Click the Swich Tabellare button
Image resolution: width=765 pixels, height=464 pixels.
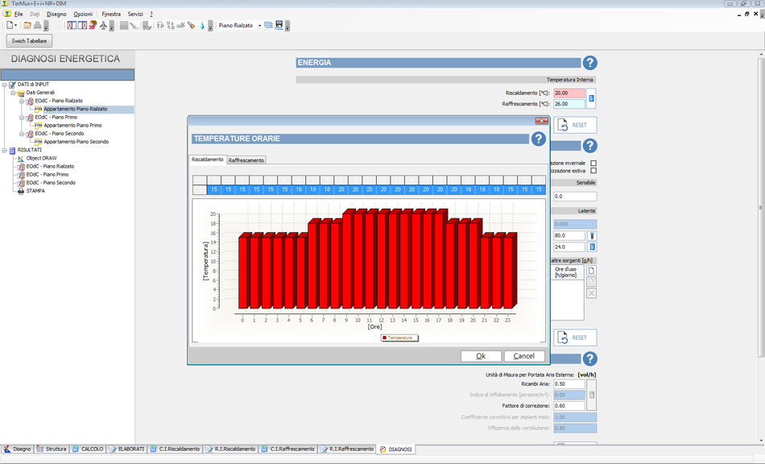pyautogui.click(x=29, y=41)
